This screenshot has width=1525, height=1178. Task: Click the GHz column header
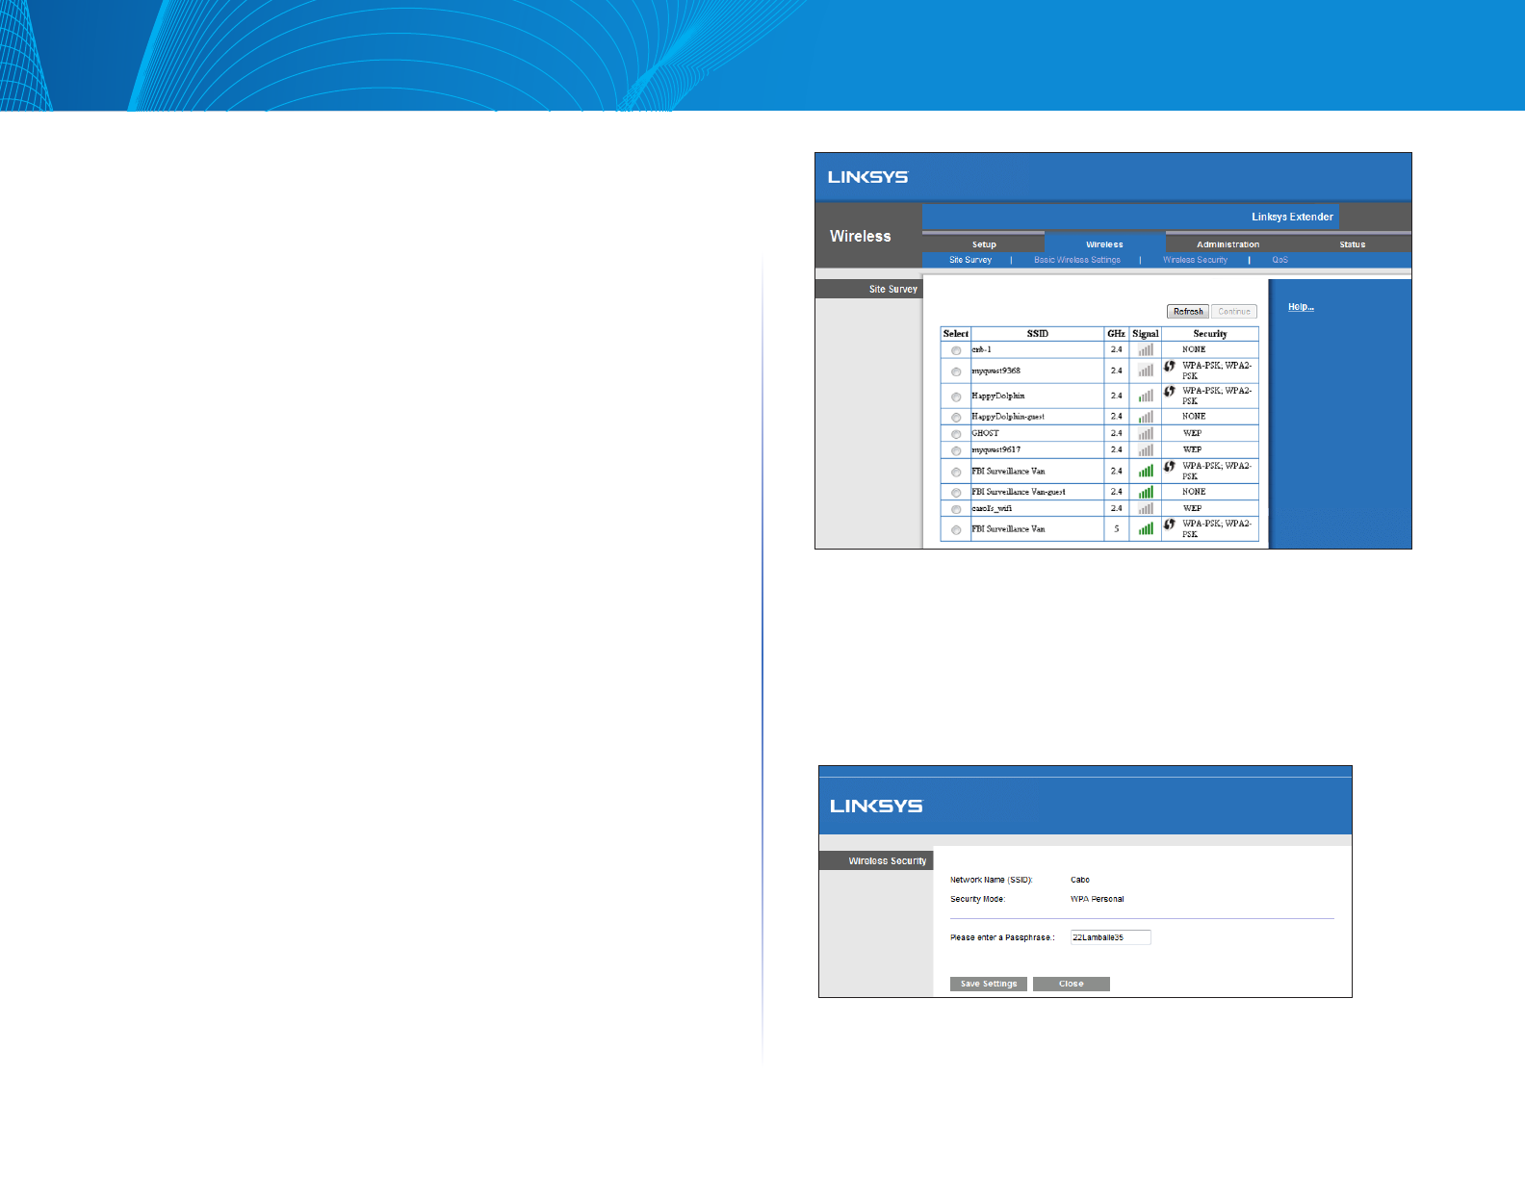(x=1116, y=334)
